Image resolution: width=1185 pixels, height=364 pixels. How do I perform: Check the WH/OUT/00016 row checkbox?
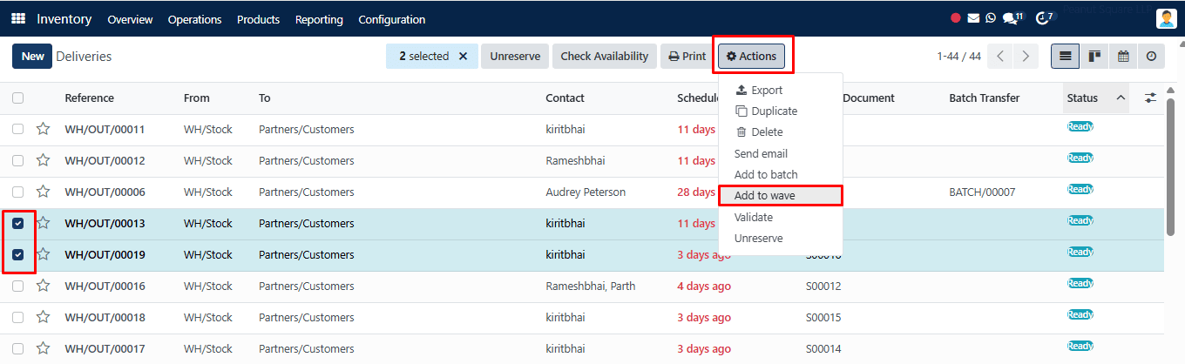click(17, 286)
